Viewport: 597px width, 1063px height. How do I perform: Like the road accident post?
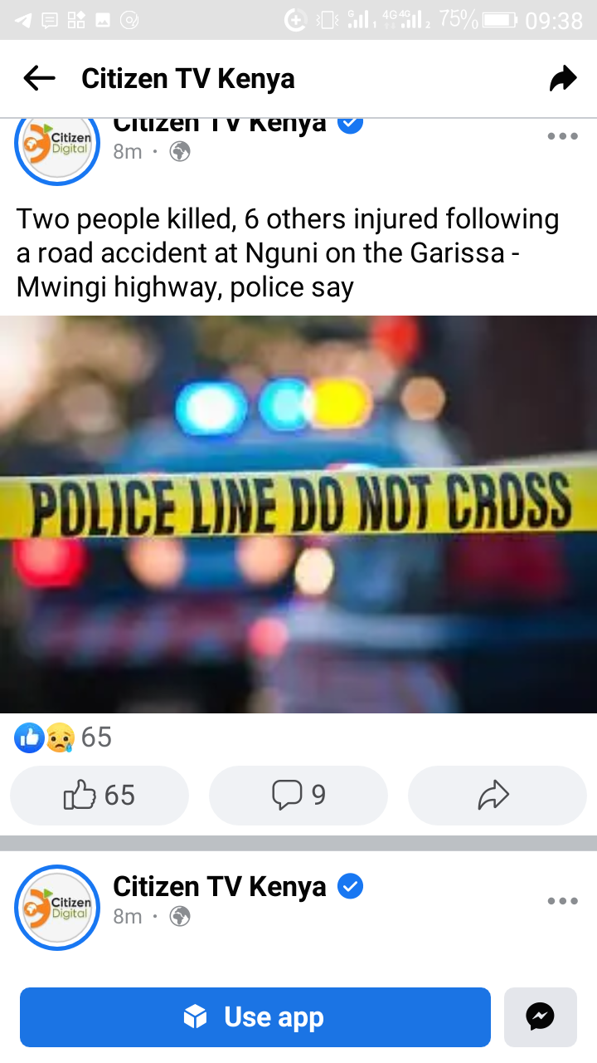99,795
